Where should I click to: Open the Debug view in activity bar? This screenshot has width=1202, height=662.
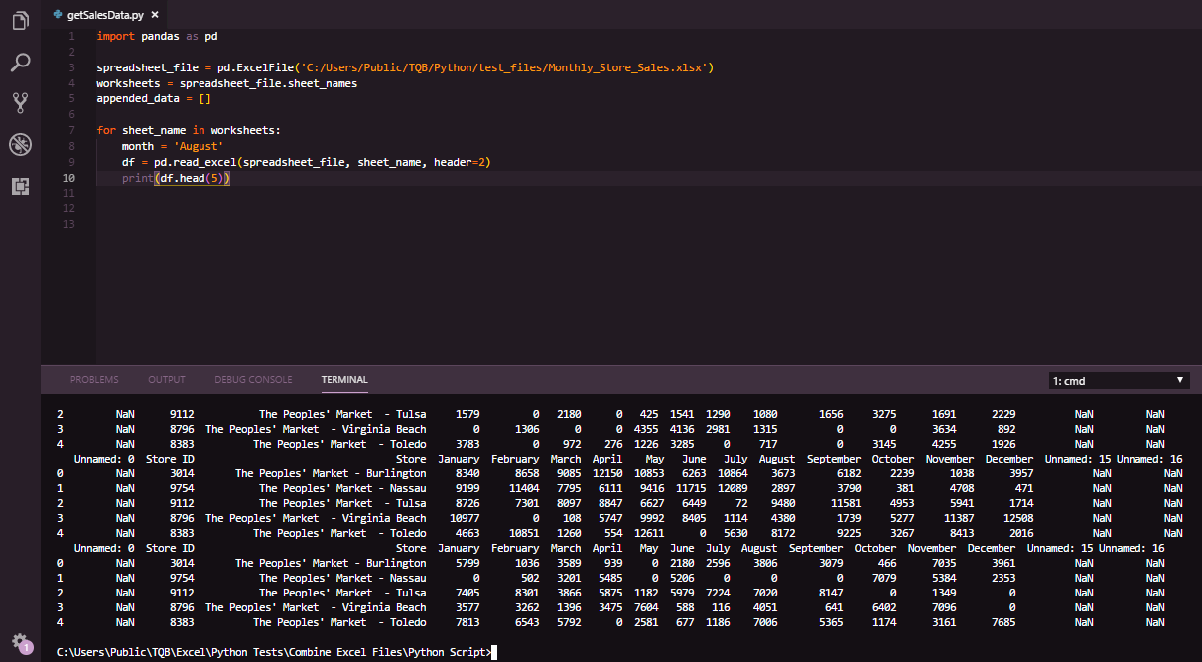tap(20, 144)
